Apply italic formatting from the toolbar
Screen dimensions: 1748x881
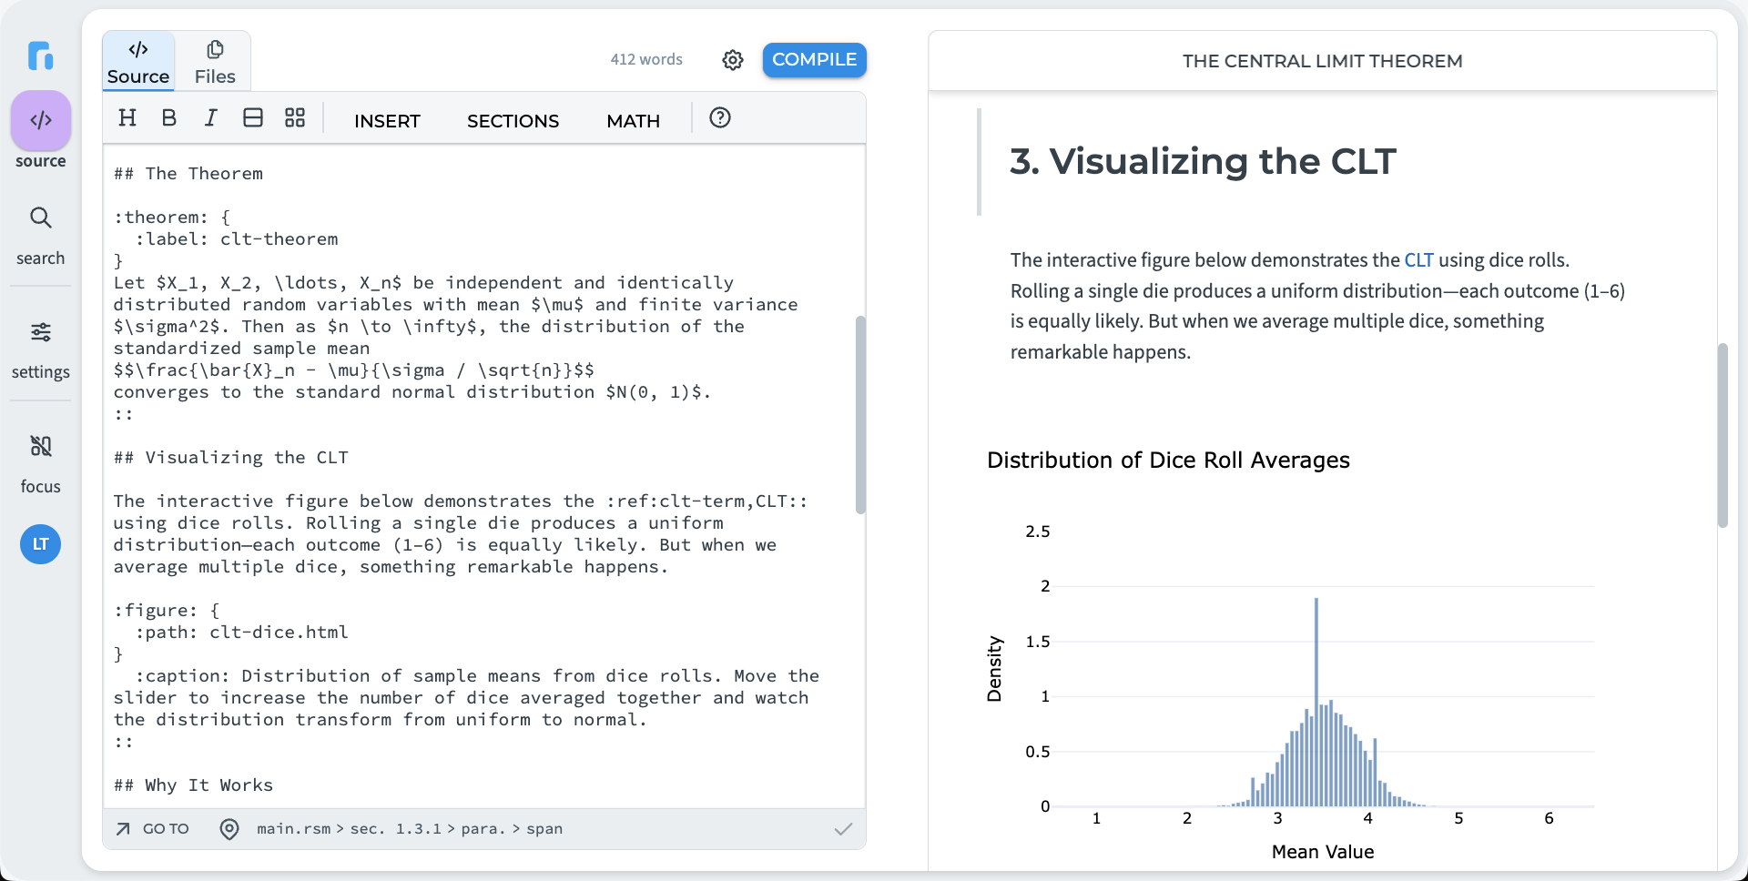tap(210, 118)
